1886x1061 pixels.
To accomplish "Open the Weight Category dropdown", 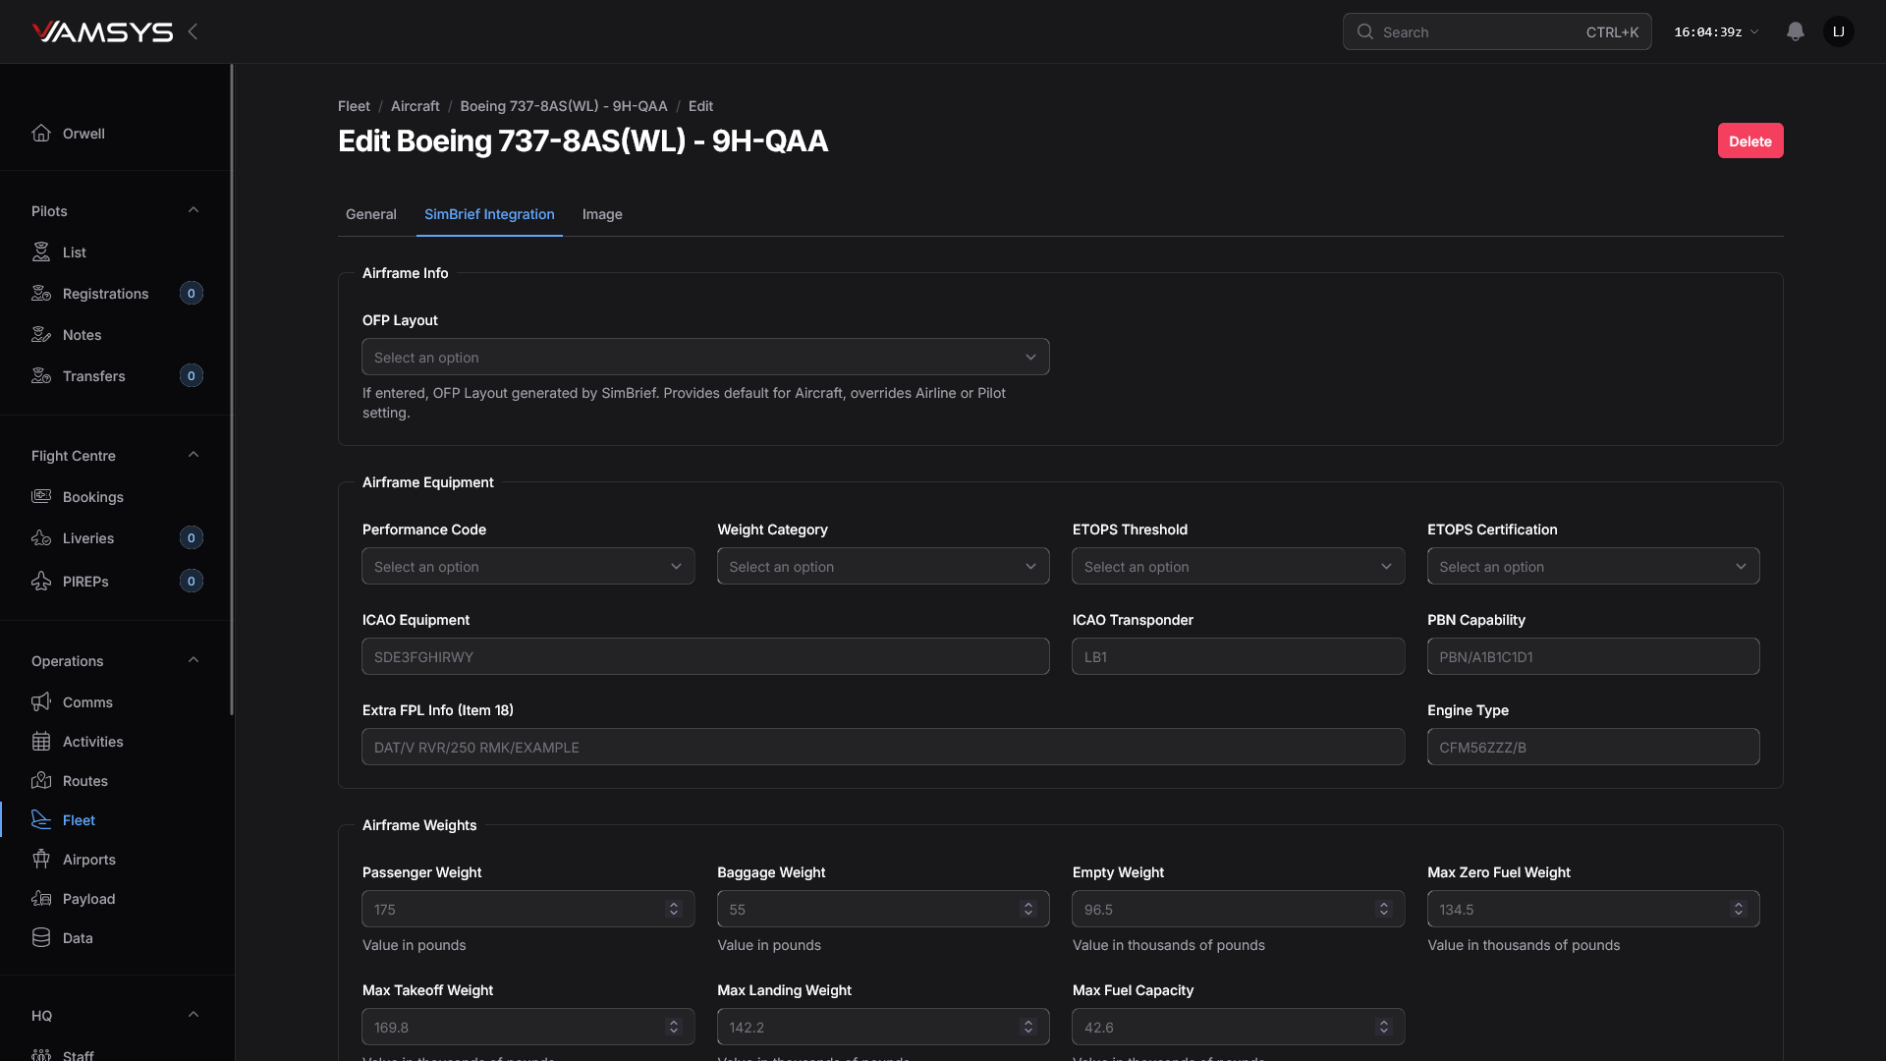I will pyautogui.click(x=882, y=567).
